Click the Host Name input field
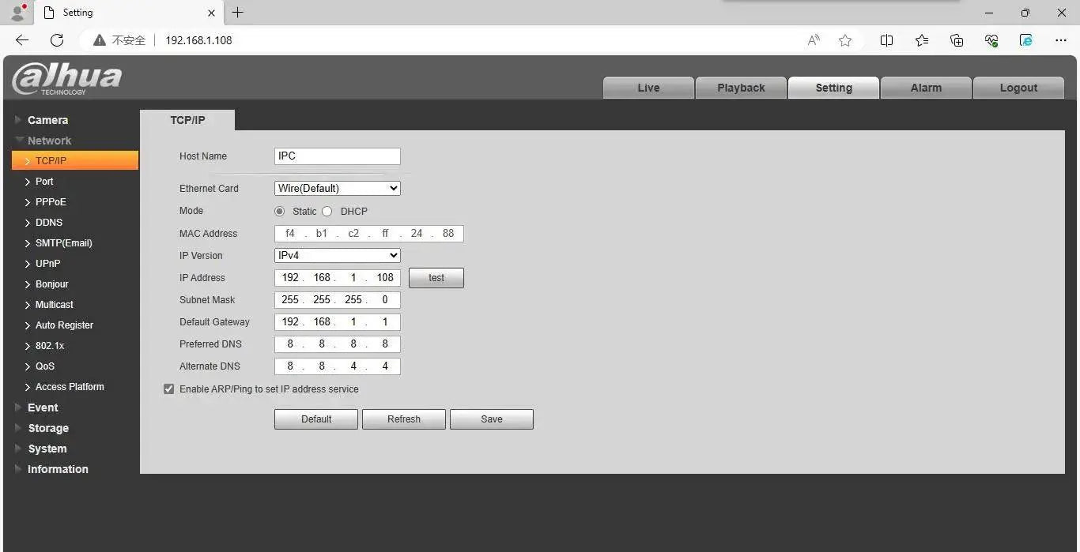The image size is (1080, 552). pos(337,156)
